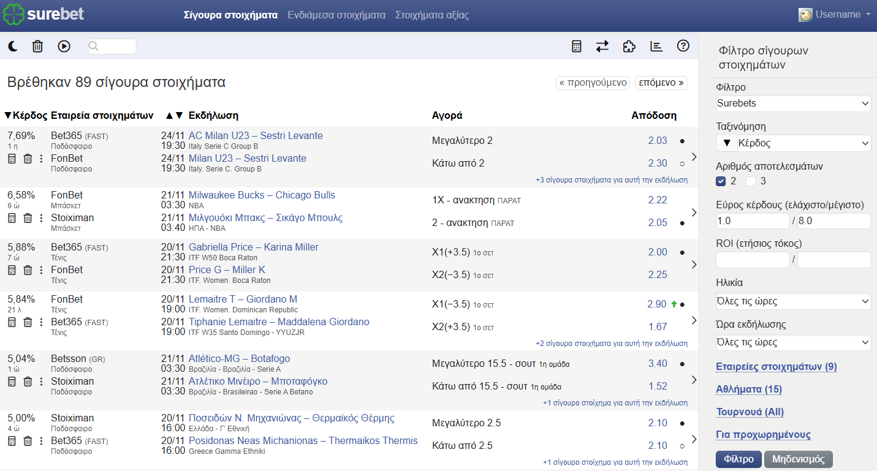Open the Για προχωρημένους link
Screen dimensions: 877x471
(x=763, y=435)
